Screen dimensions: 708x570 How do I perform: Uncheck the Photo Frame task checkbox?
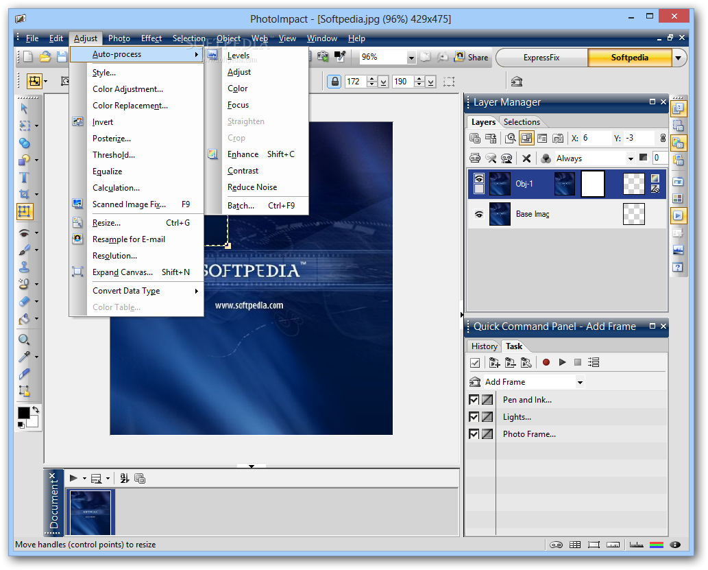[474, 434]
